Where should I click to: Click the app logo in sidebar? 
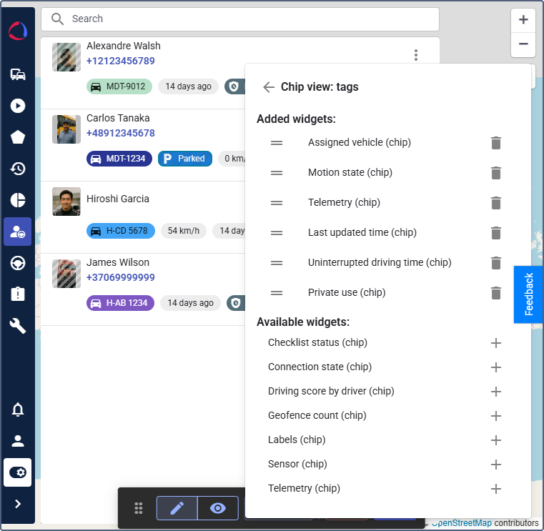click(18, 31)
